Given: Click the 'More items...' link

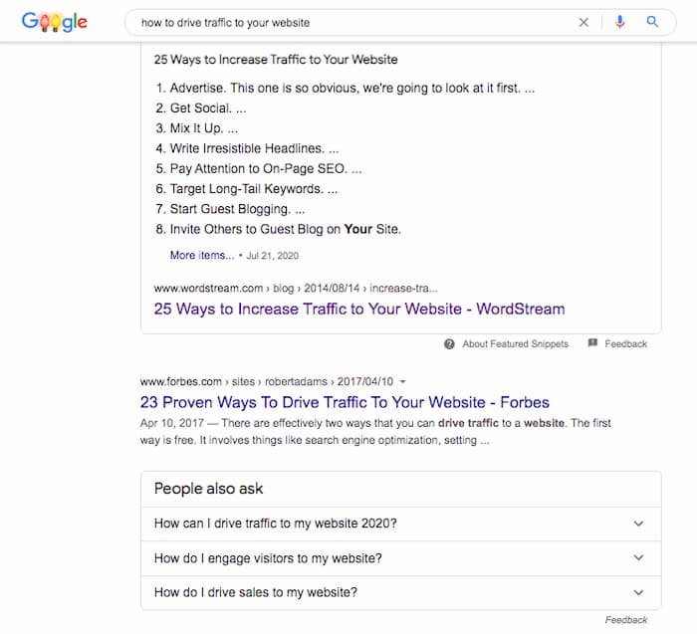Looking at the screenshot, I should pyautogui.click(x=202, y=256).
